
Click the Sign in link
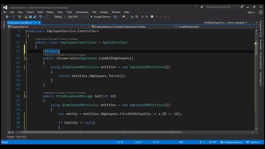251,12
